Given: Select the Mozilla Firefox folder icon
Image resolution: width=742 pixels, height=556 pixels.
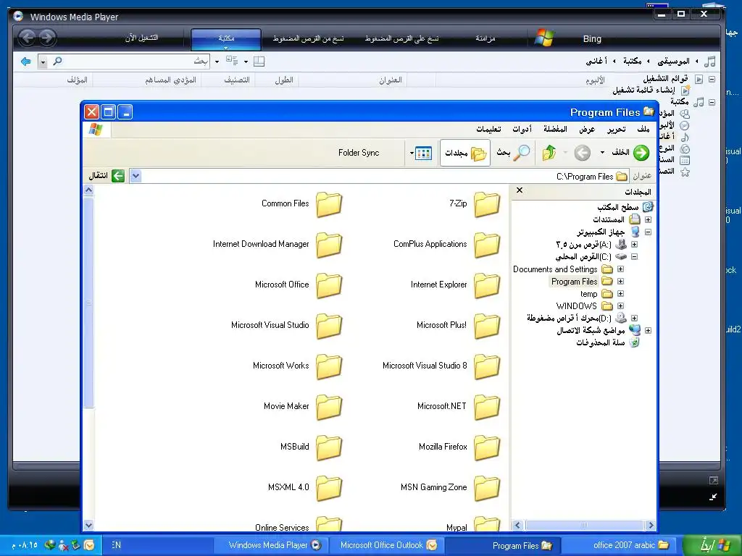Looking at the screenshot, I should (x=487, y=448).
